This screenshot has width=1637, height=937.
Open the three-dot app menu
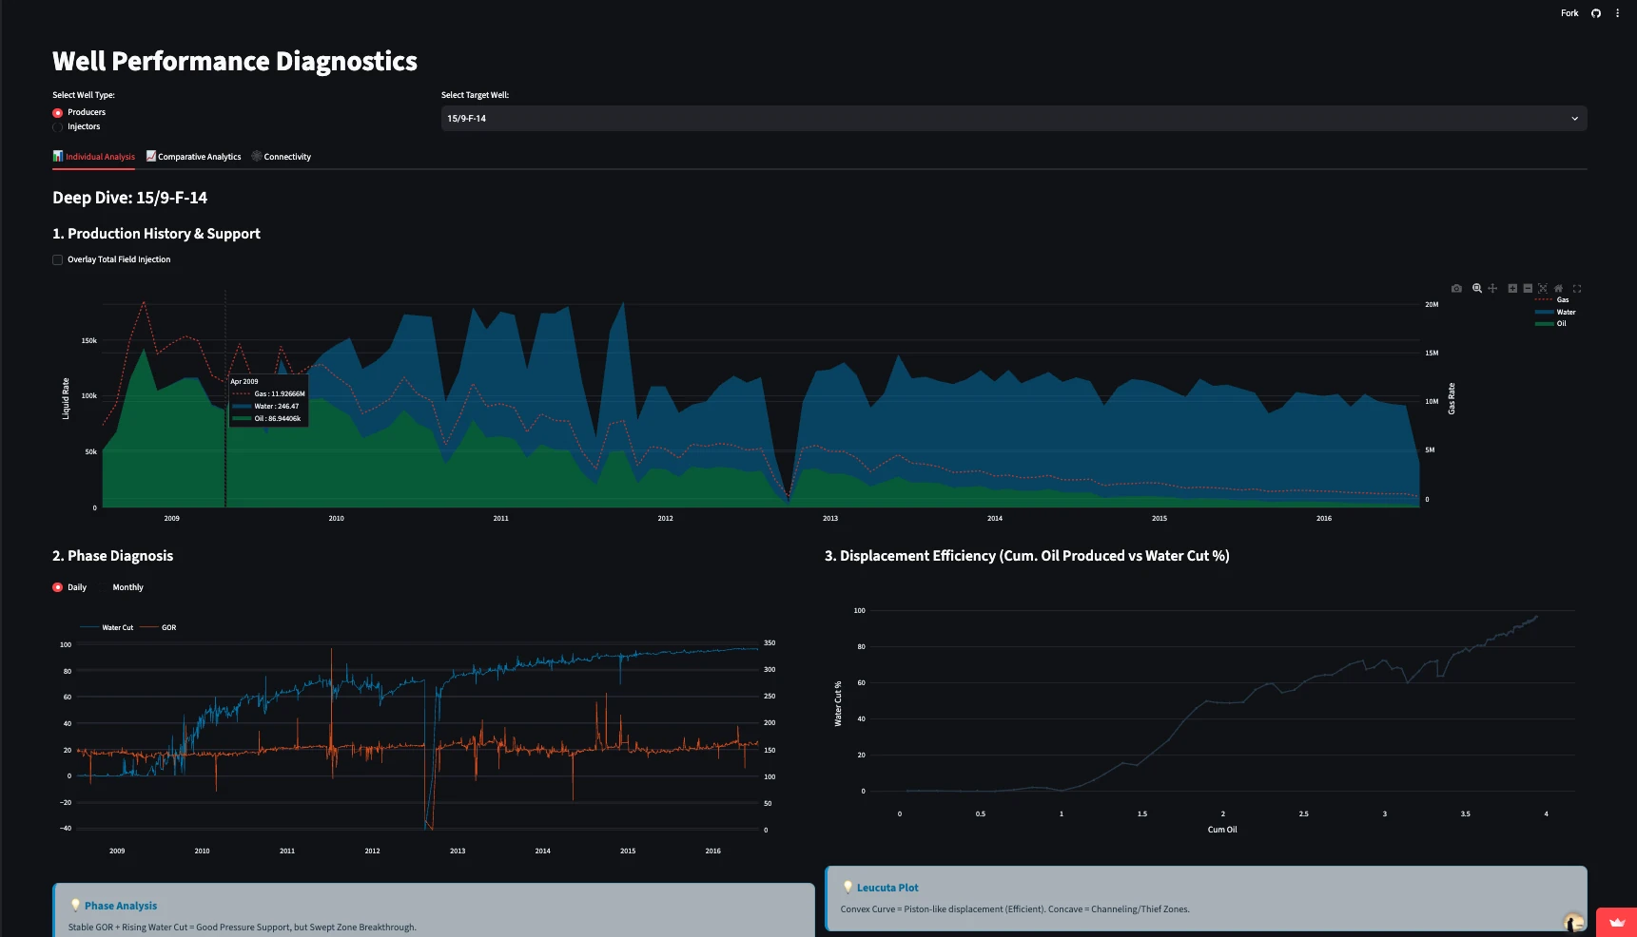tap(1617, 13)
